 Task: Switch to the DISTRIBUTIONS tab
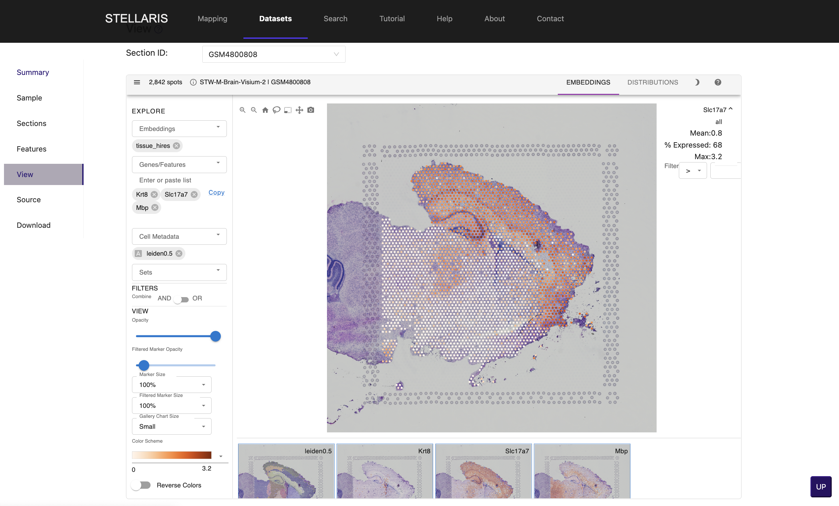point(652,82)
